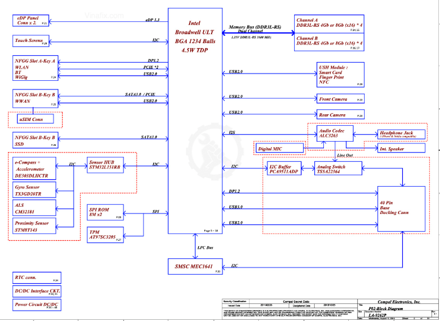Image resolution: width=440 pixels, height=321 pixels.
Task: Select the NFGG Slot B-Key B SSD block
Action: pyautogui.click(x=35, y=140)
